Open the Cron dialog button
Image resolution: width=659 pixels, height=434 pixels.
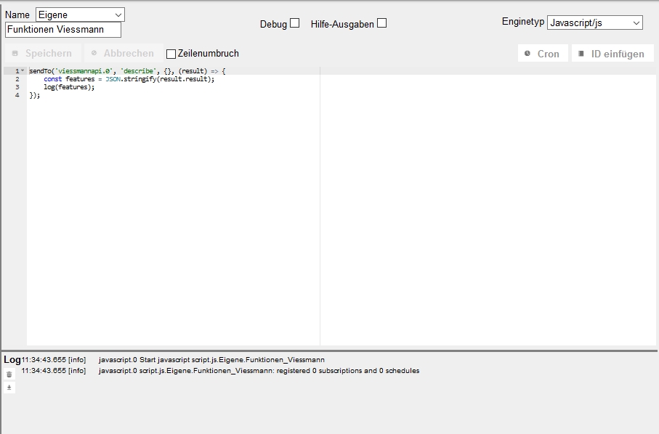[x=543, y=54]
